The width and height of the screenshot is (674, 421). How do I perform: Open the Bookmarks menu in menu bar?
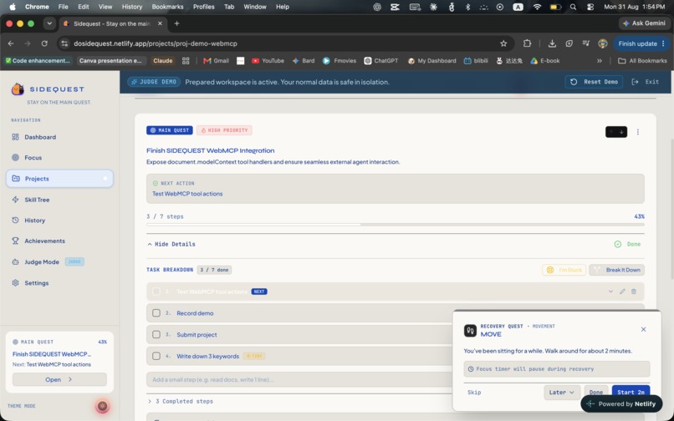click(x=167, y=7)
